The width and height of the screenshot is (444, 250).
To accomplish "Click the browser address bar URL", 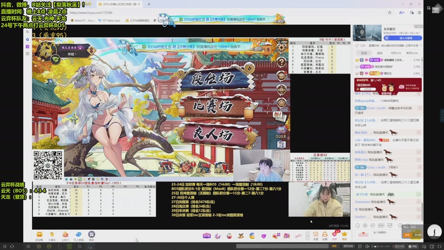I will (x=91, y=13).
